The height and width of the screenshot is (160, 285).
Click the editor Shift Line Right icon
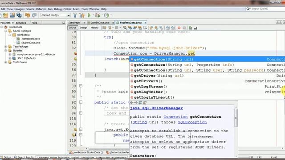[173, 28]
